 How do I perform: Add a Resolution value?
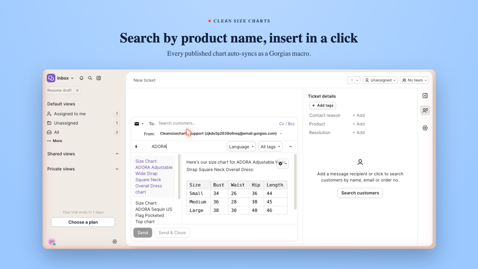click(358, 133)
